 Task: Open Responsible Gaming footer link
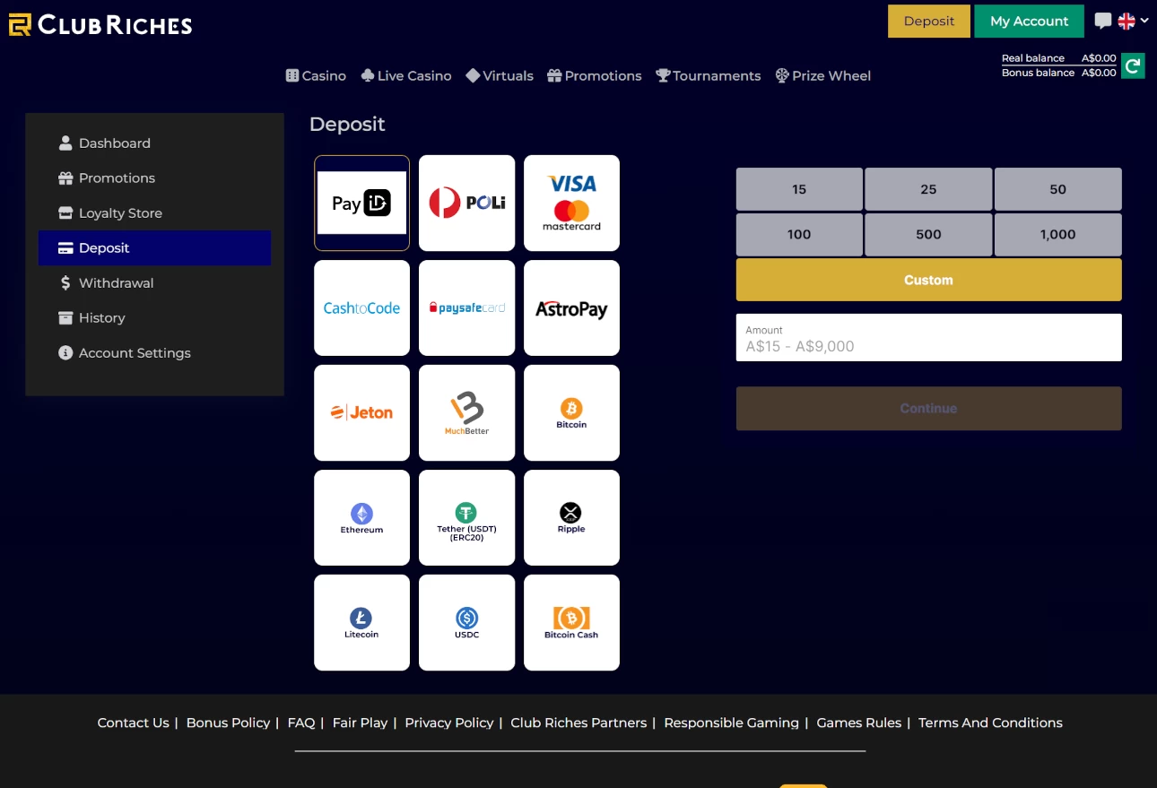(731, 723)
